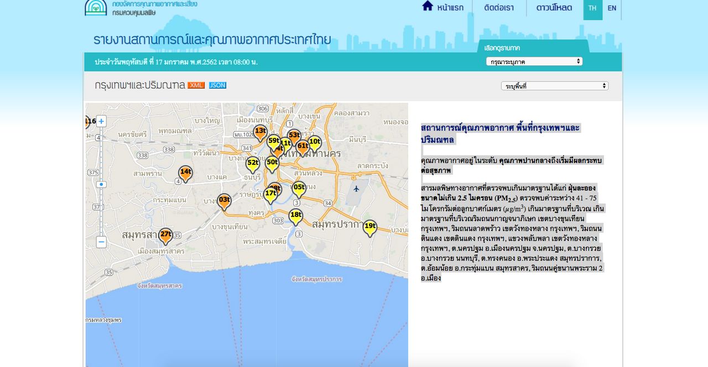Image resolution: width=708 pixels, height=367 pixels.
Task: Select station marker 14t on map
Action: click(185, 173)
